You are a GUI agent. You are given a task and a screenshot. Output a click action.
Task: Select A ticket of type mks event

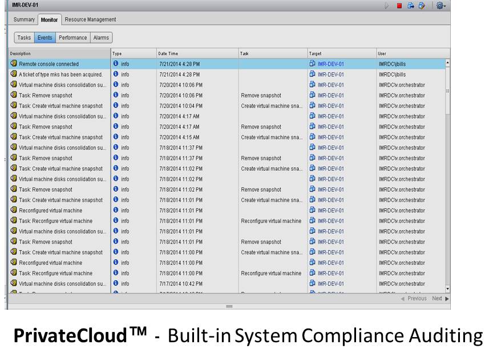click(x=227, y=75)
